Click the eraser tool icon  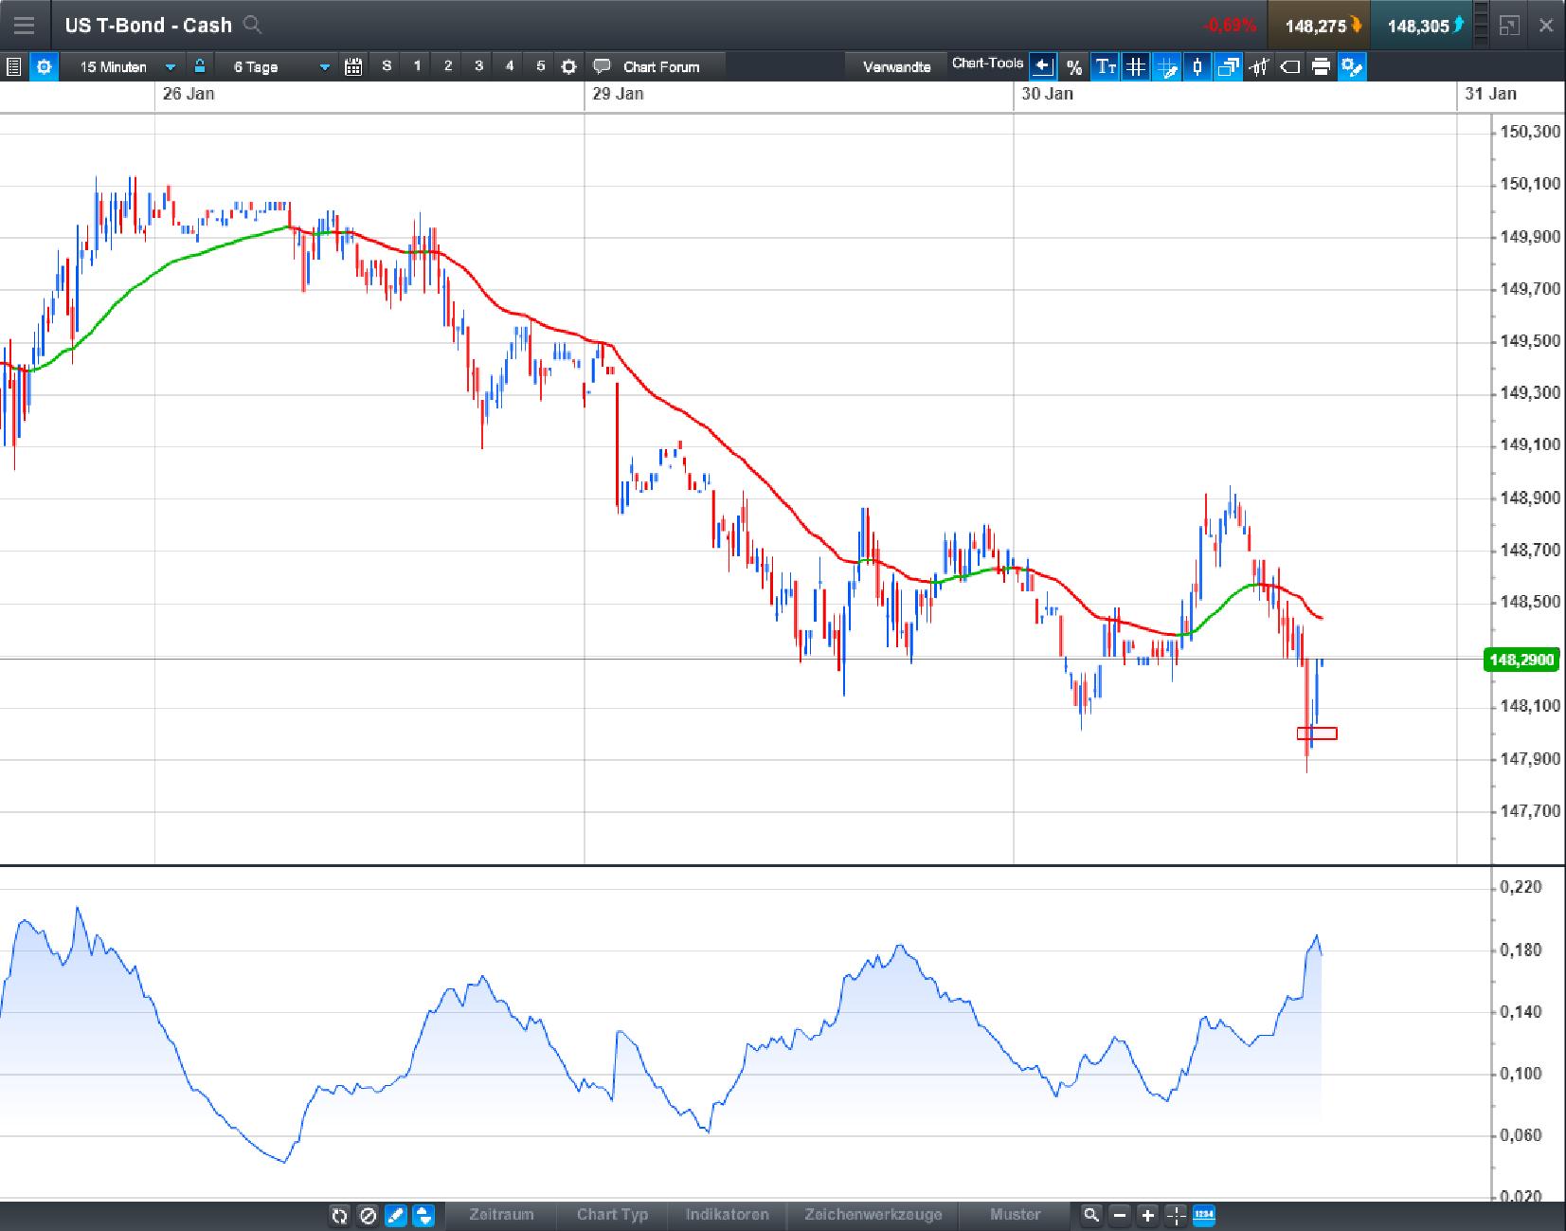click(x=1290, y=67)
